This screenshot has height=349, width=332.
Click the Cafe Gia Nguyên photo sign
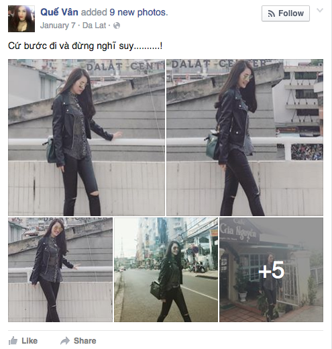coord(238,230)
